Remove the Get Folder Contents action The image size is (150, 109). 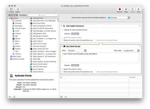pyautogui.click(x=139, y=26)
